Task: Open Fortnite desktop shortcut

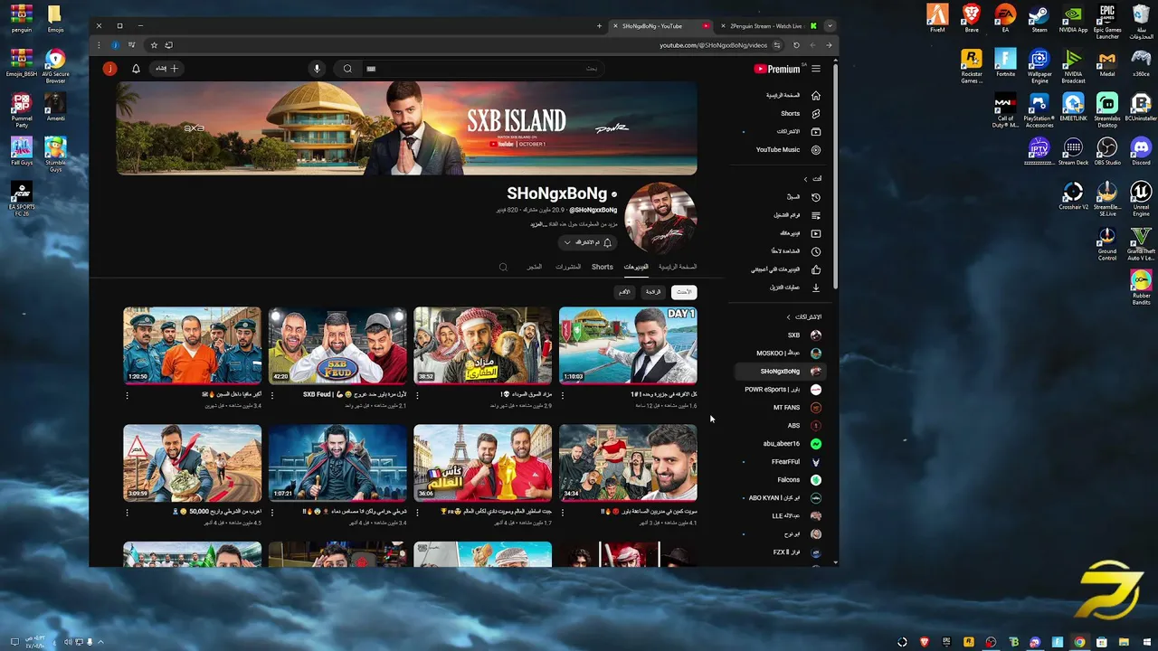Action: pyautogui.click(x=1005, y=62)
